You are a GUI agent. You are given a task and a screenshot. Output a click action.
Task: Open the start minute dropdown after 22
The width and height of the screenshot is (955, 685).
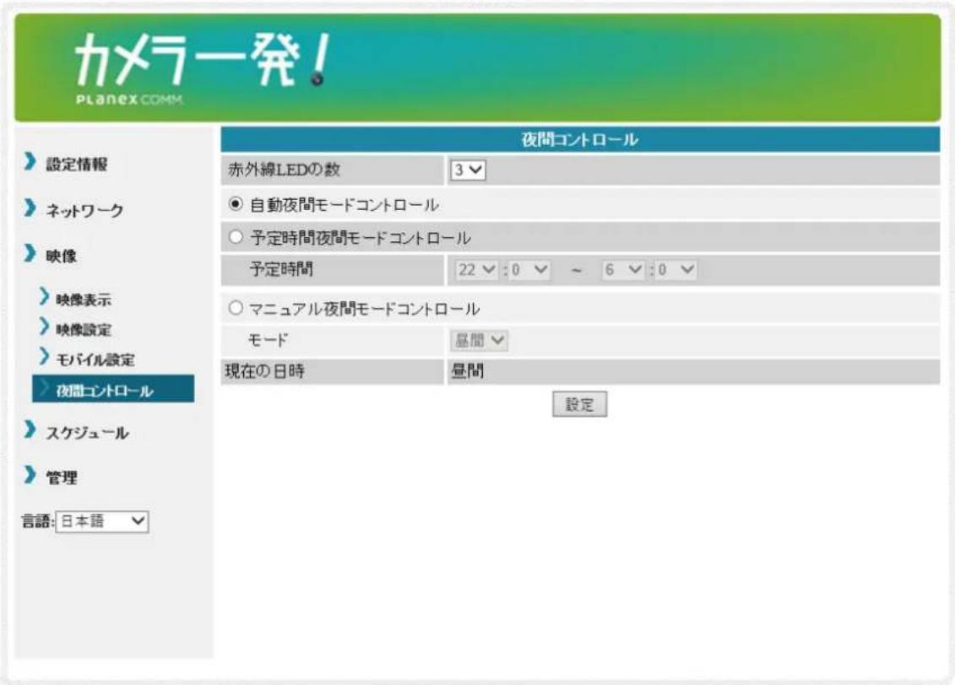(530, 270)
